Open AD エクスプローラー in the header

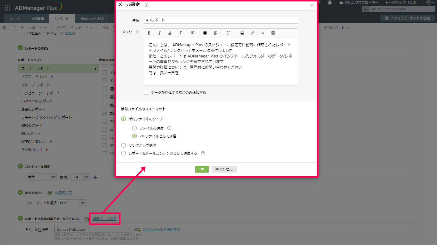[359, 2]
